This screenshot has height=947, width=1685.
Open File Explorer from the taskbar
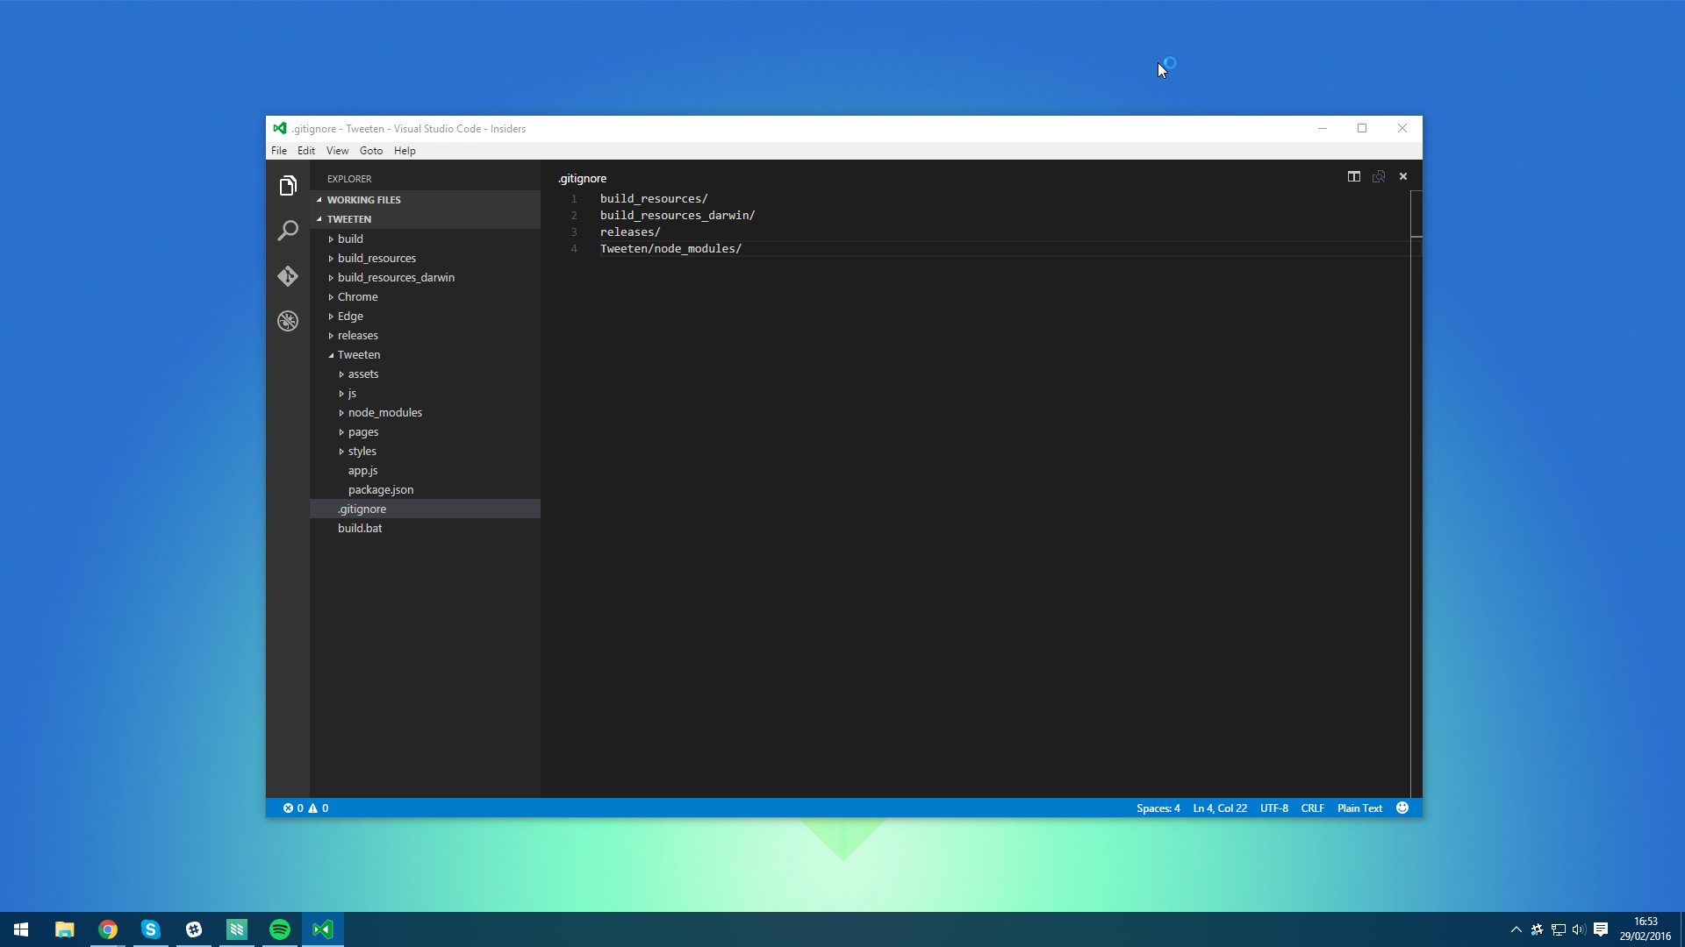64,929
